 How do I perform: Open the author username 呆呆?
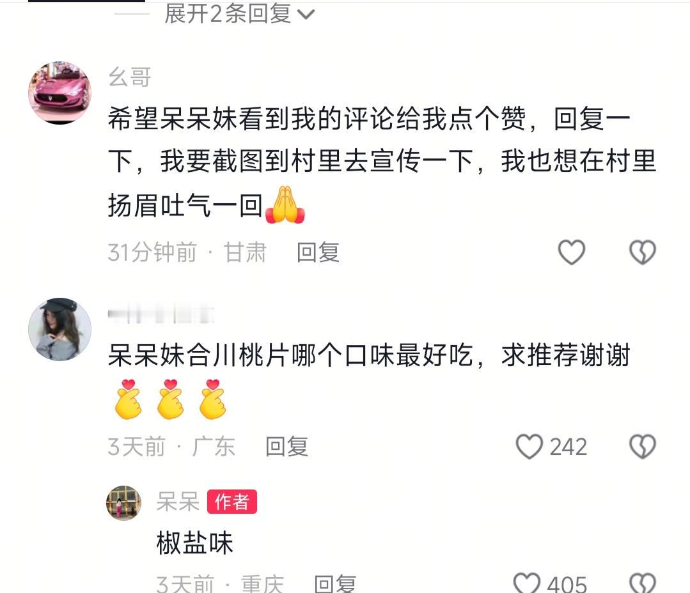[x=178, y=502]
